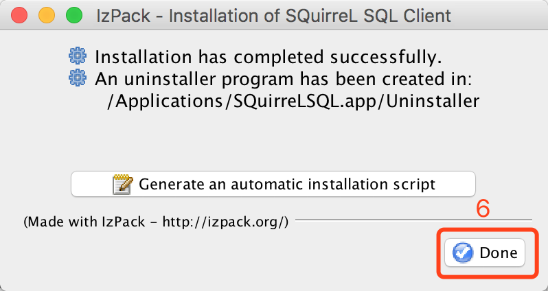Maximize the installer with the green button

point(74,16)
